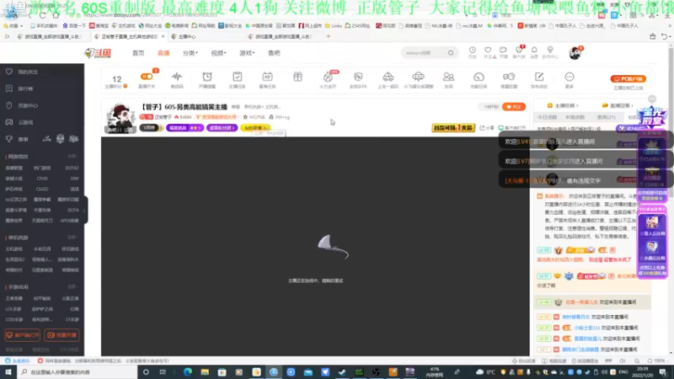Expand the 视频 dropdown in navigation
This screenshot has height=379, width=674.
(218, 53)
